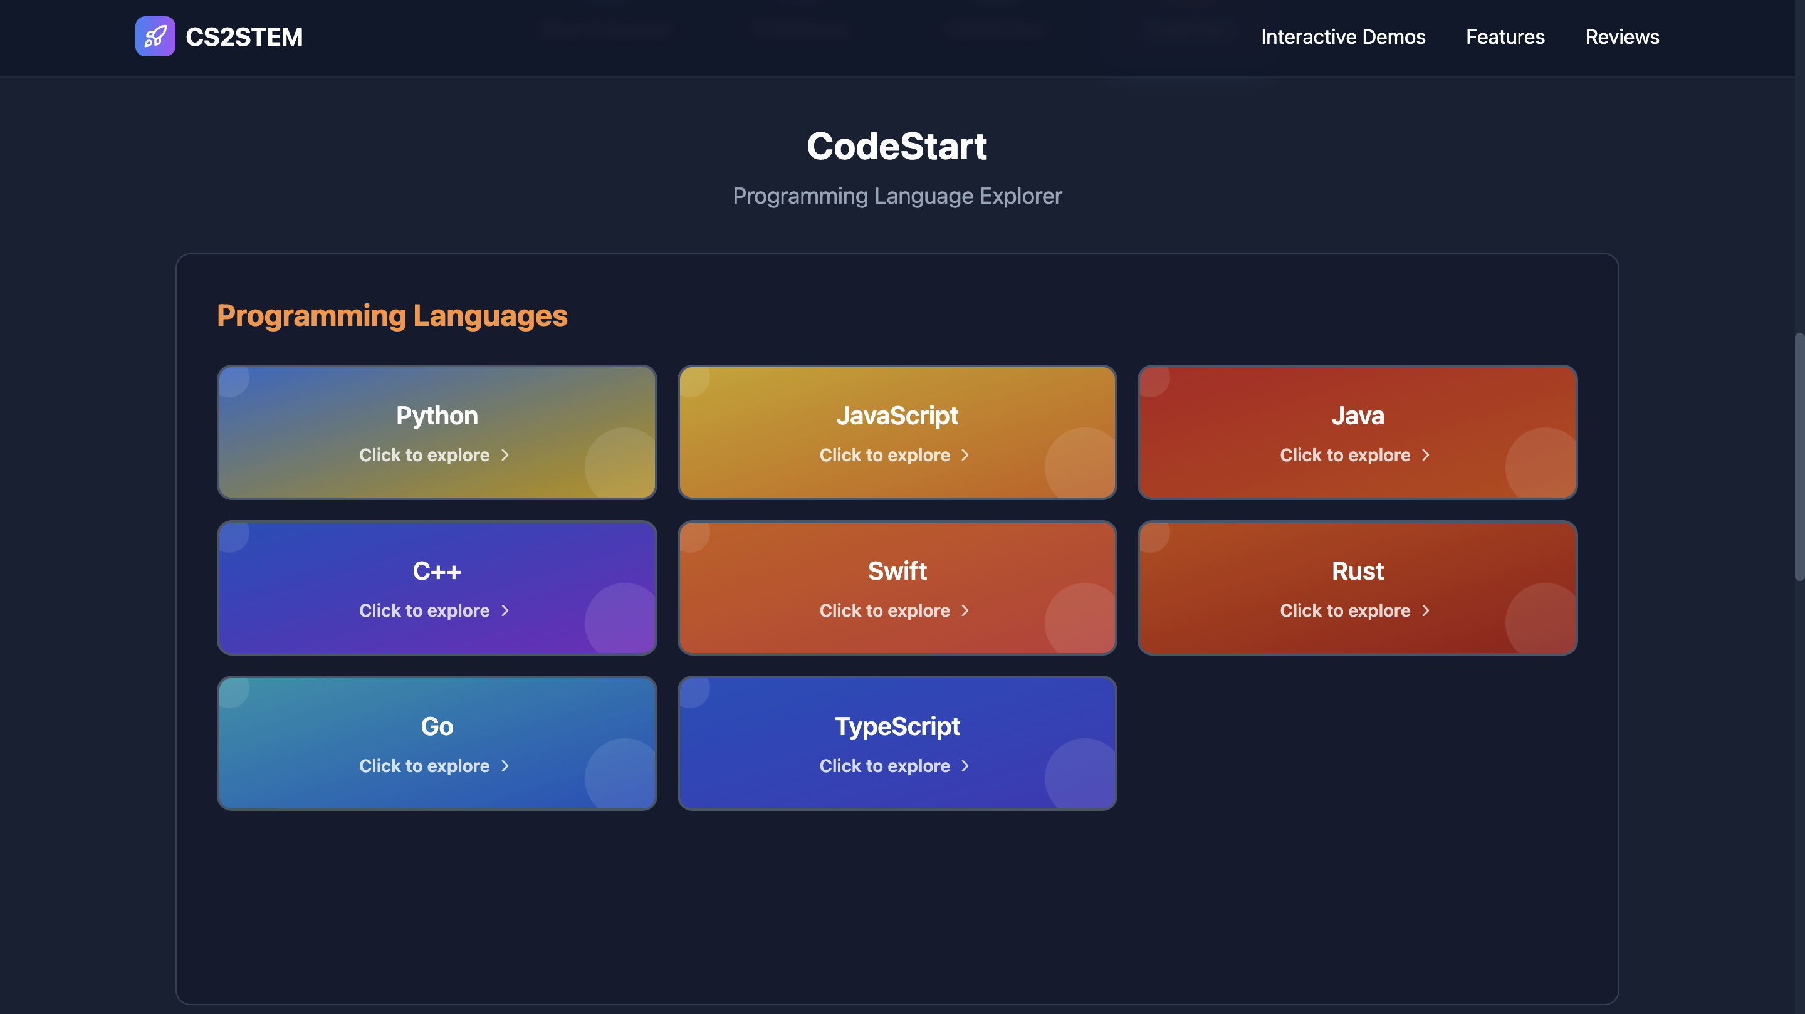Screen dimensions: 1805x1014
Task: Click the chevron arrow on TypeScript card
Action: 965,766
